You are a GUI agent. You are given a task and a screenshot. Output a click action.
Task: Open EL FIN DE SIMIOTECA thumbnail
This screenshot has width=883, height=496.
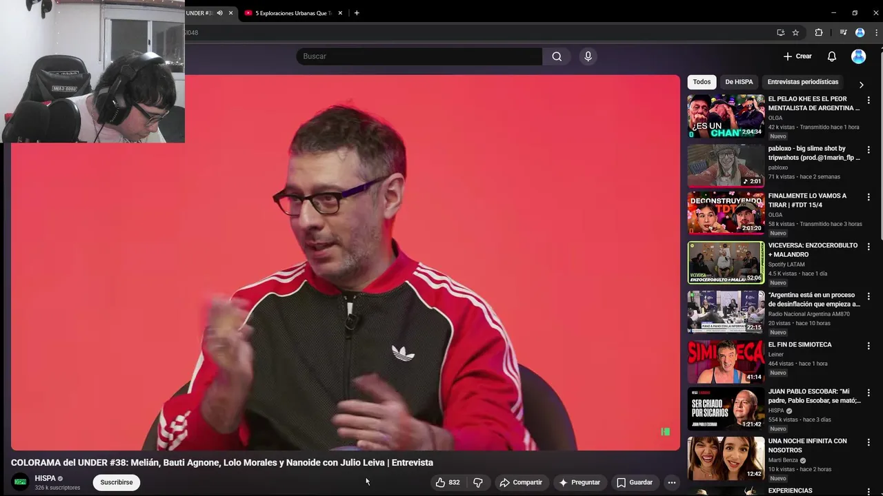click(726, 362)
